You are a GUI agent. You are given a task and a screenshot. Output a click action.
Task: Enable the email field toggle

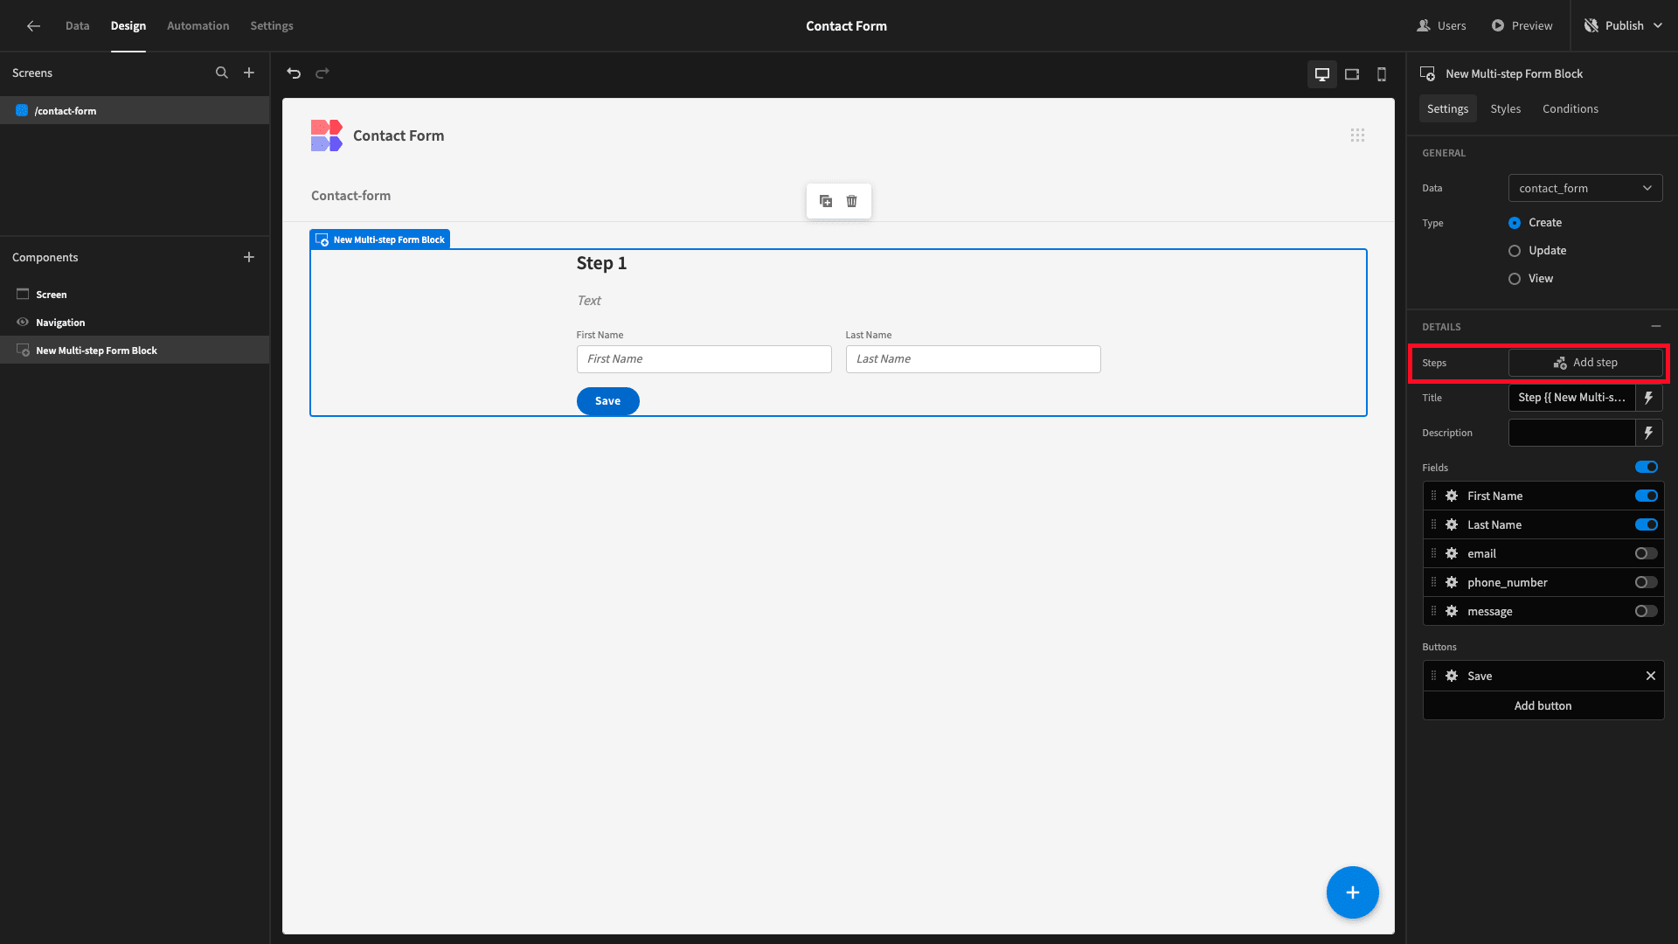(x=1647, y=553)
